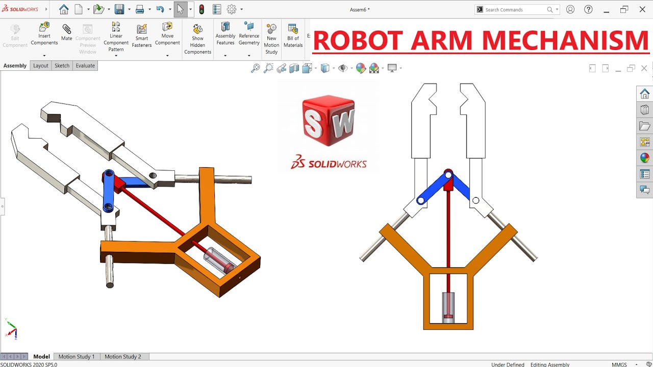Toggle Hide/Show Items eye icon
This screenshot has width=653, height=367.
pos(343,68)
